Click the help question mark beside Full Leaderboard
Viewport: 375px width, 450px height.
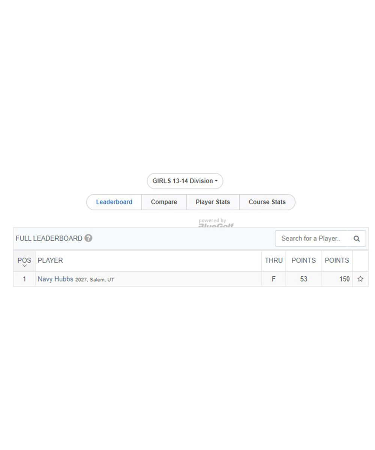tap(88, 238)
